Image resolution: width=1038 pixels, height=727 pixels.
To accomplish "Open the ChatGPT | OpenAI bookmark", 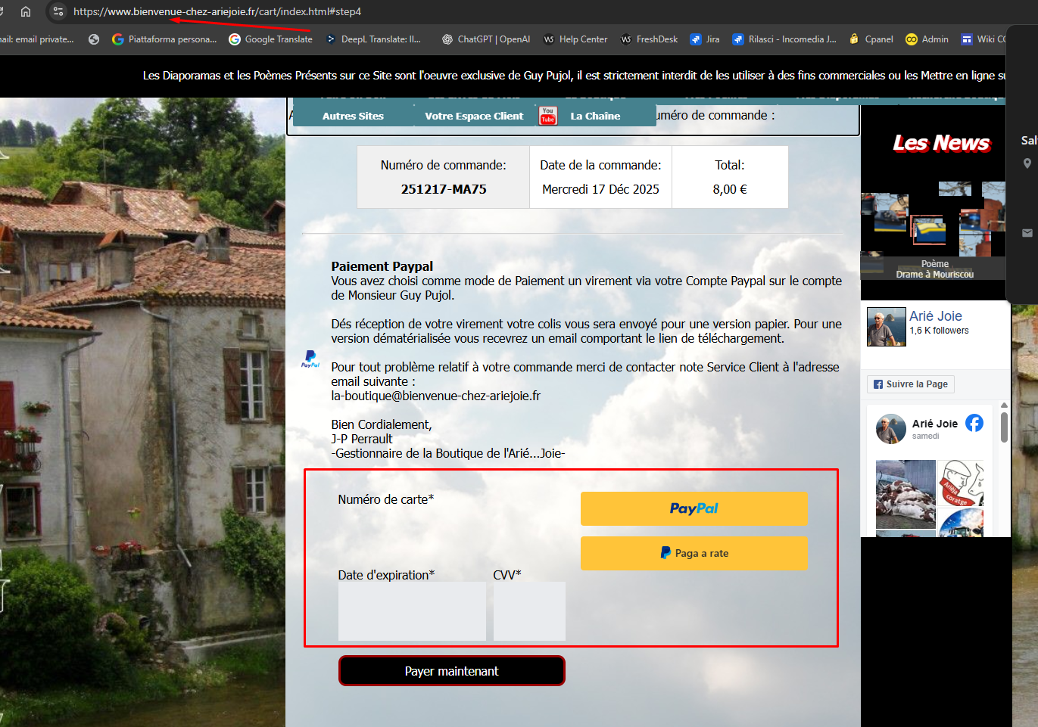I will [x=485, y=39].
